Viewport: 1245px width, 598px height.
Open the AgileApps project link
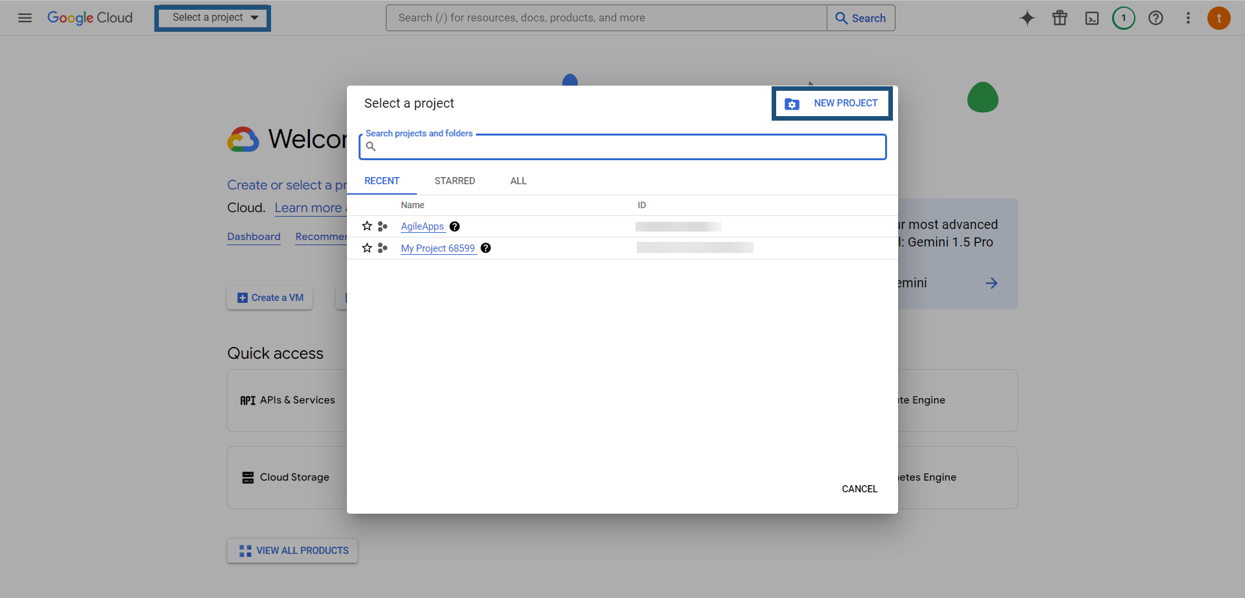pos(422,226)
